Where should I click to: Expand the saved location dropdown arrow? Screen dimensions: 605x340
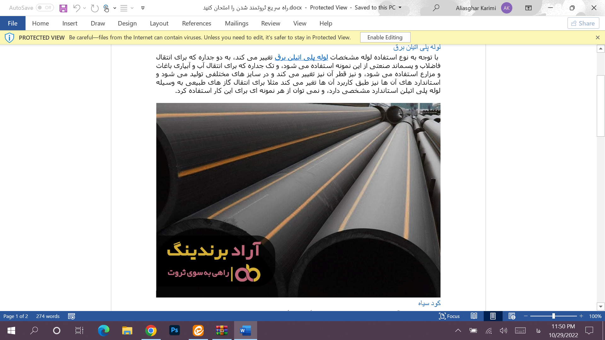click(400, 8)
